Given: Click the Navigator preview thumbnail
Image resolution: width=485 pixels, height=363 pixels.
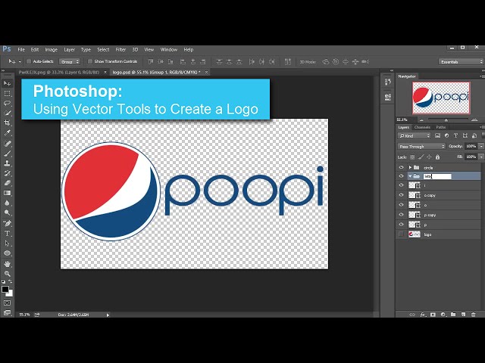Looking at the screenshot, I should tap(441, 98).
